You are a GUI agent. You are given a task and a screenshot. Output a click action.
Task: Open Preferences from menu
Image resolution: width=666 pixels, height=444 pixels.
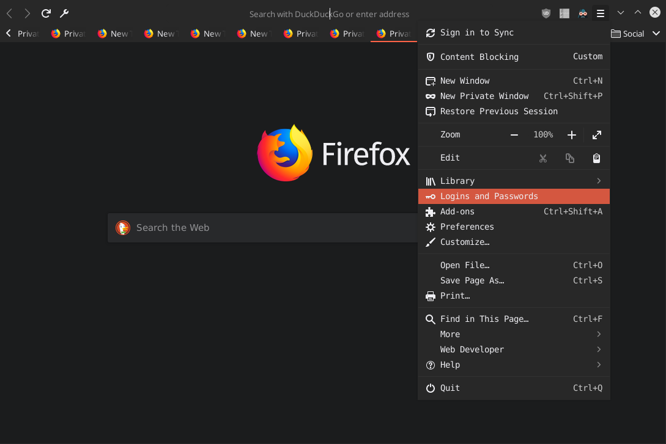coord(514,227)
